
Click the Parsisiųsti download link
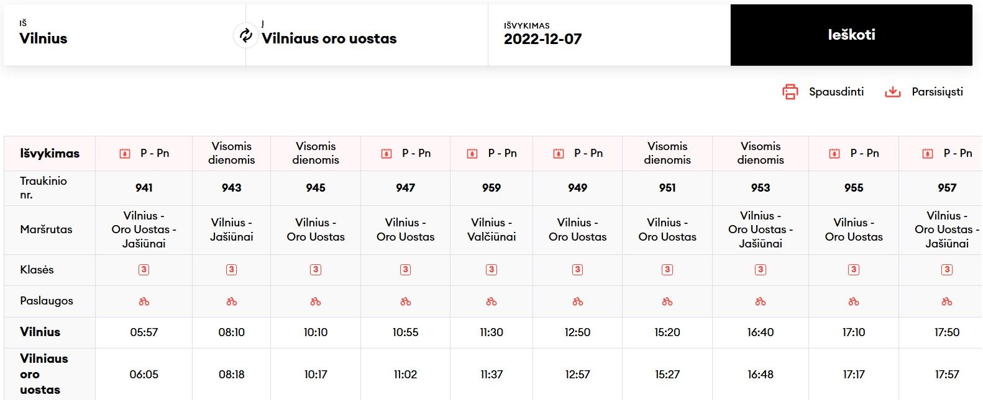pos(937,92)
